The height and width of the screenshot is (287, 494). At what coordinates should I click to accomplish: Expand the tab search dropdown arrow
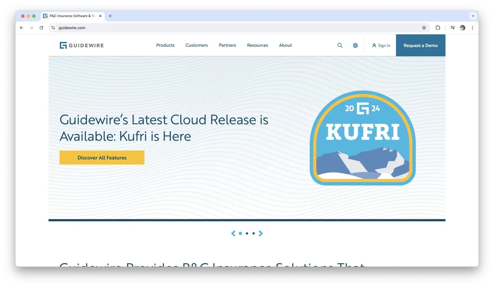coord(473,16)
